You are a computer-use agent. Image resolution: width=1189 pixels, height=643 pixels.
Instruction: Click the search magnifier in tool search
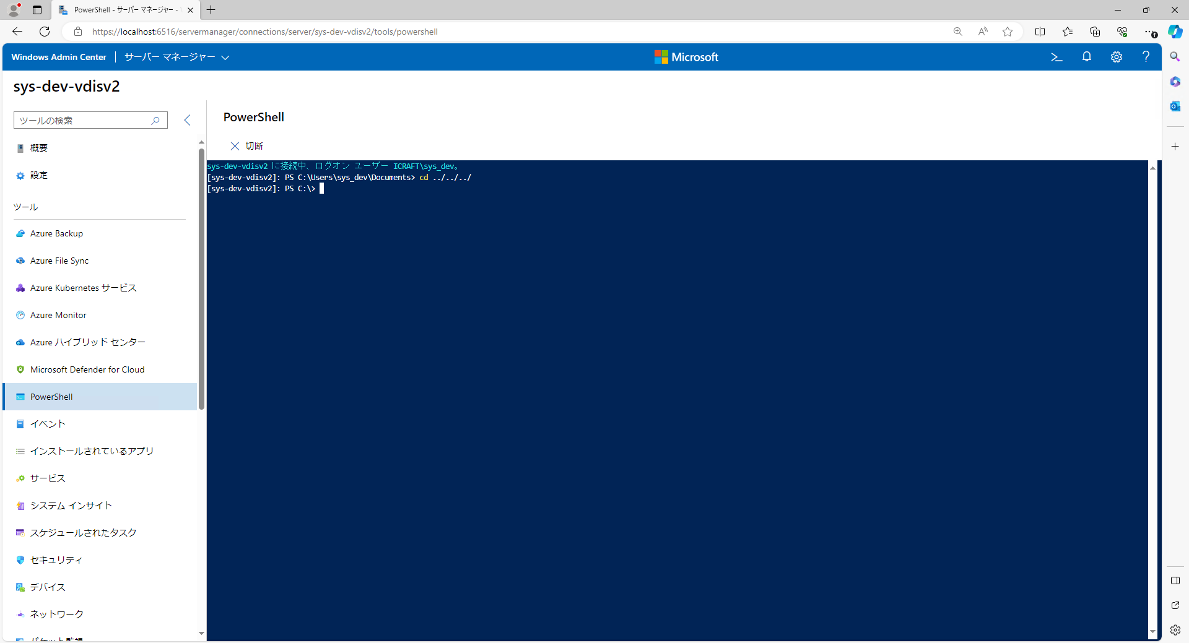point(155,121)
